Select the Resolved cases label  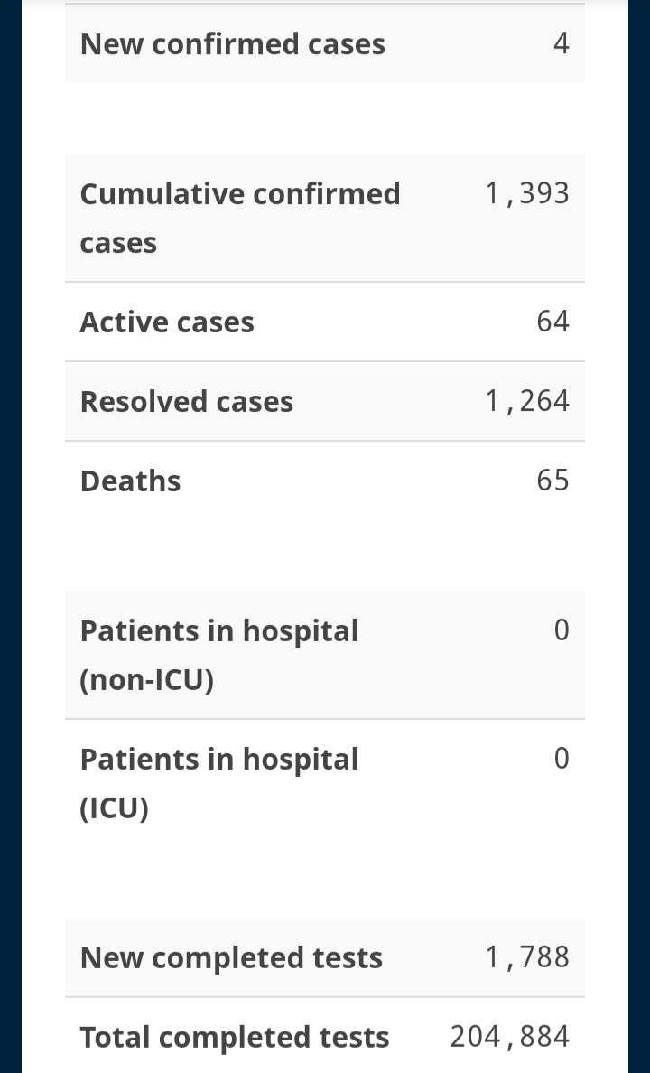[187, 401]
